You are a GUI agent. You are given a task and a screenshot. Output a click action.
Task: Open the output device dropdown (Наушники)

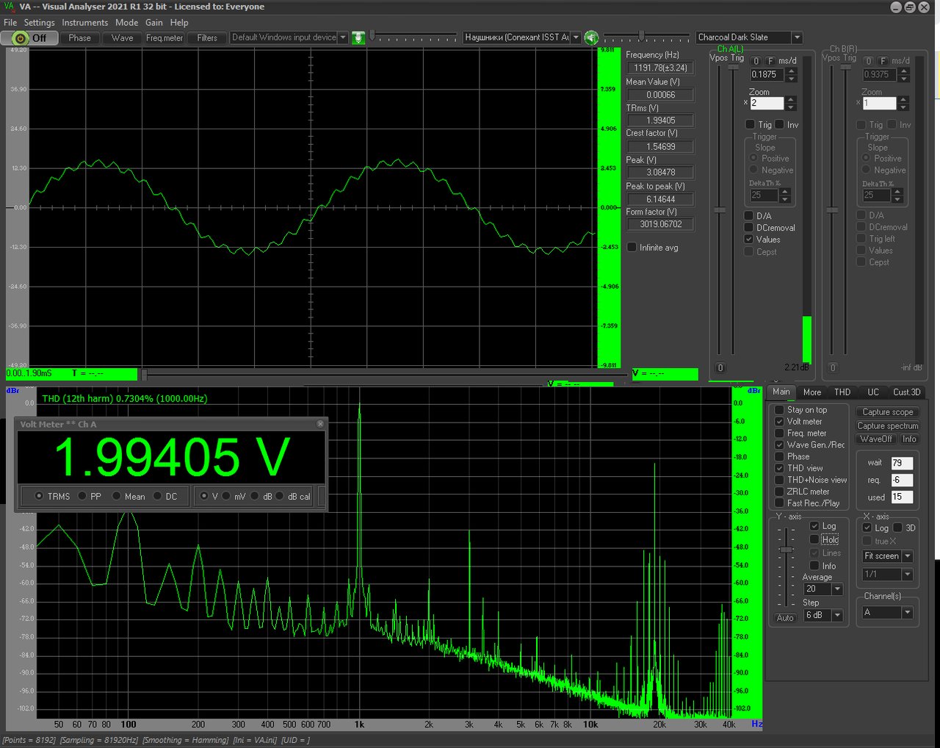tap(576, 37)
